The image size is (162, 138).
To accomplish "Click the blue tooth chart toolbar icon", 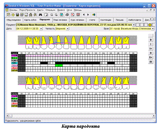I will pyautogui.click(x=61, y=15).
